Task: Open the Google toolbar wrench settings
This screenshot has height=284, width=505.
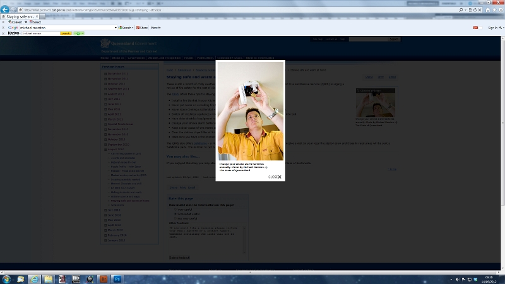Action: coord(500,28)
